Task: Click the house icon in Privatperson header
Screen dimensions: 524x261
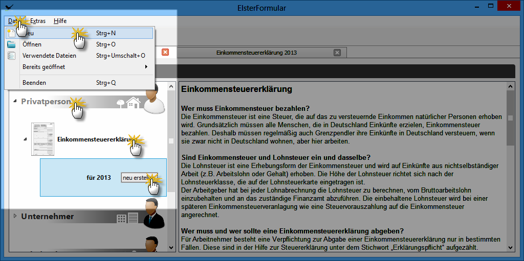Action: coord(134,103)
